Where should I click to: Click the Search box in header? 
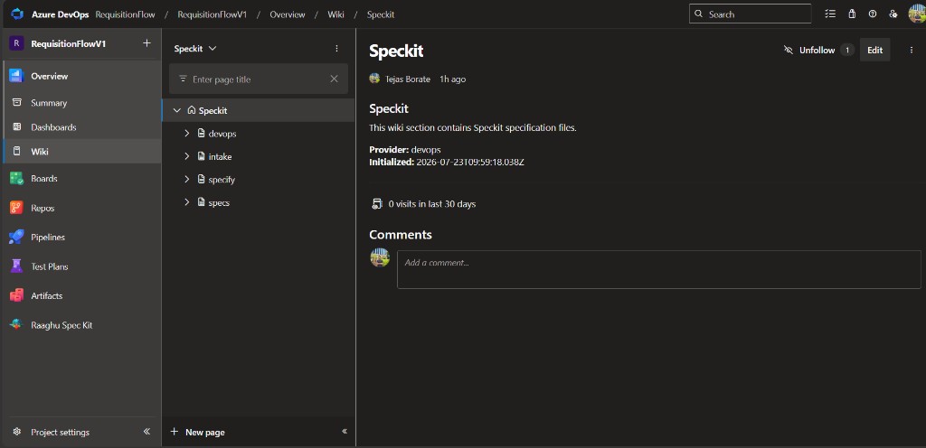point(750,14)
